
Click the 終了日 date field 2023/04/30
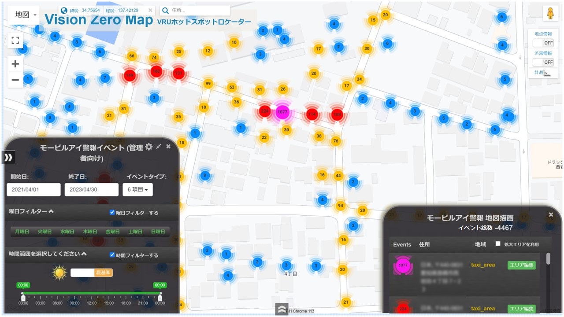click(x=92, y=190)
